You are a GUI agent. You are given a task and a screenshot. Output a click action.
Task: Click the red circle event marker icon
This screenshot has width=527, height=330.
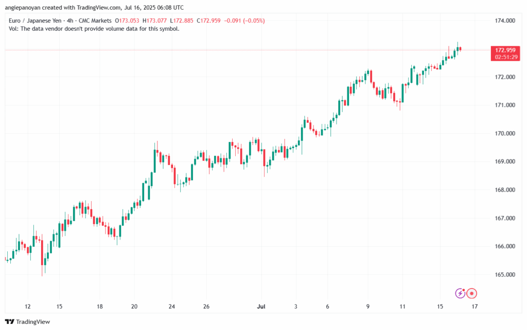(471, 293)
